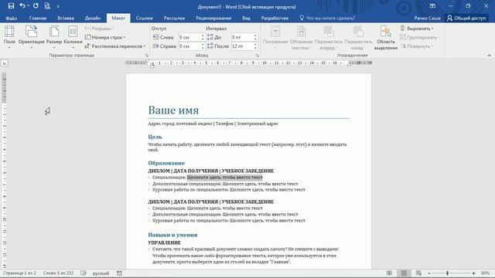Screen dimensions: 495x278
Task: Collapse the ribbon with the chevron
Action: pyautogui.click(x=489, y=56)
